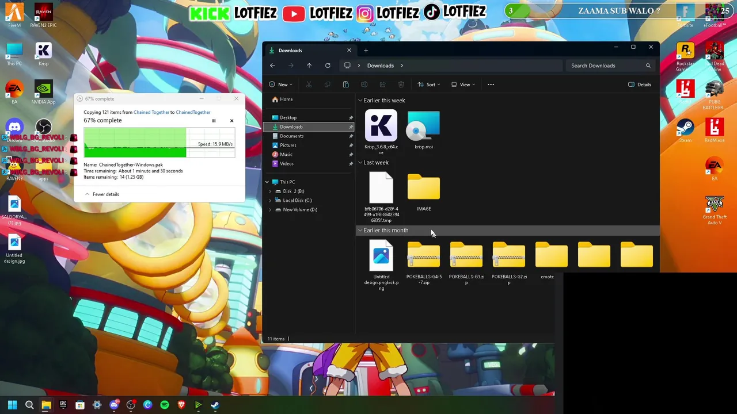737x414 pixels.
Task: Click the Copy toolbar icon
Action: click(327, 85)
